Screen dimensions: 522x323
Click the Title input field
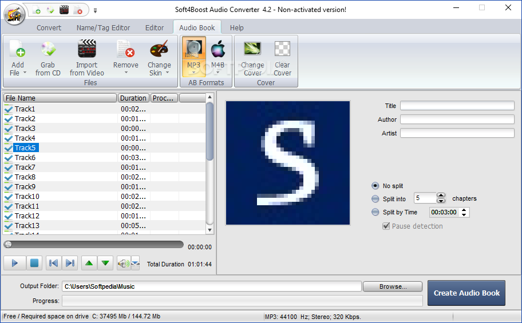(x=457, y=106)
